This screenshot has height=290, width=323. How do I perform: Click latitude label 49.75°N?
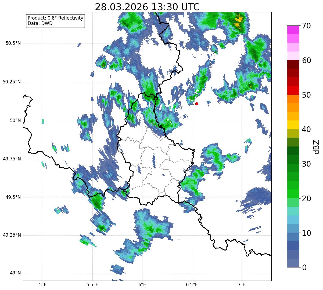(x=12, y=159)
